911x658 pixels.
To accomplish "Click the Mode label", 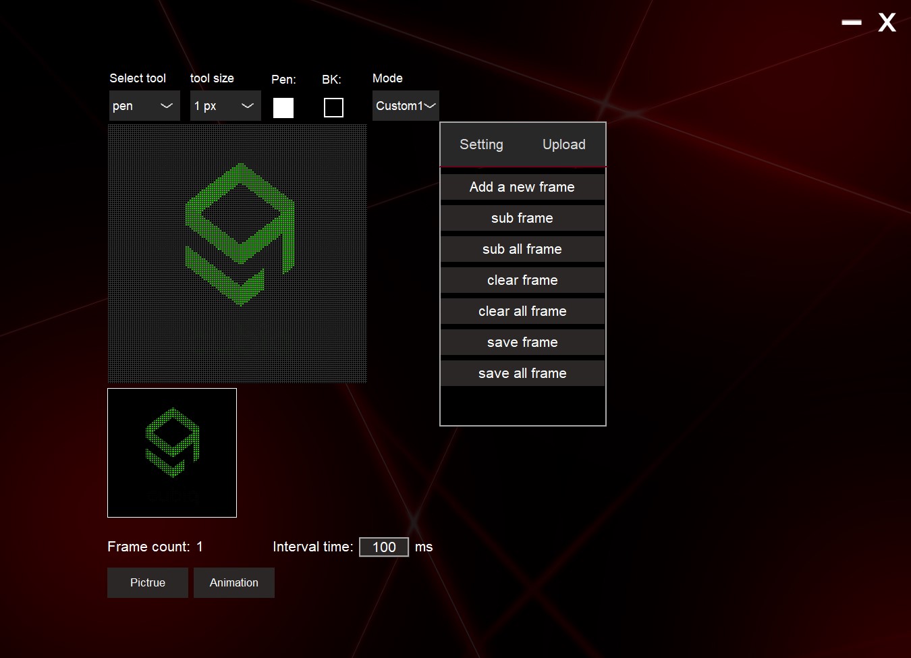I will 387,78.
